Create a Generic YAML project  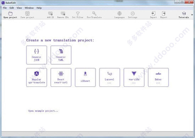click(x=61, y=55)
